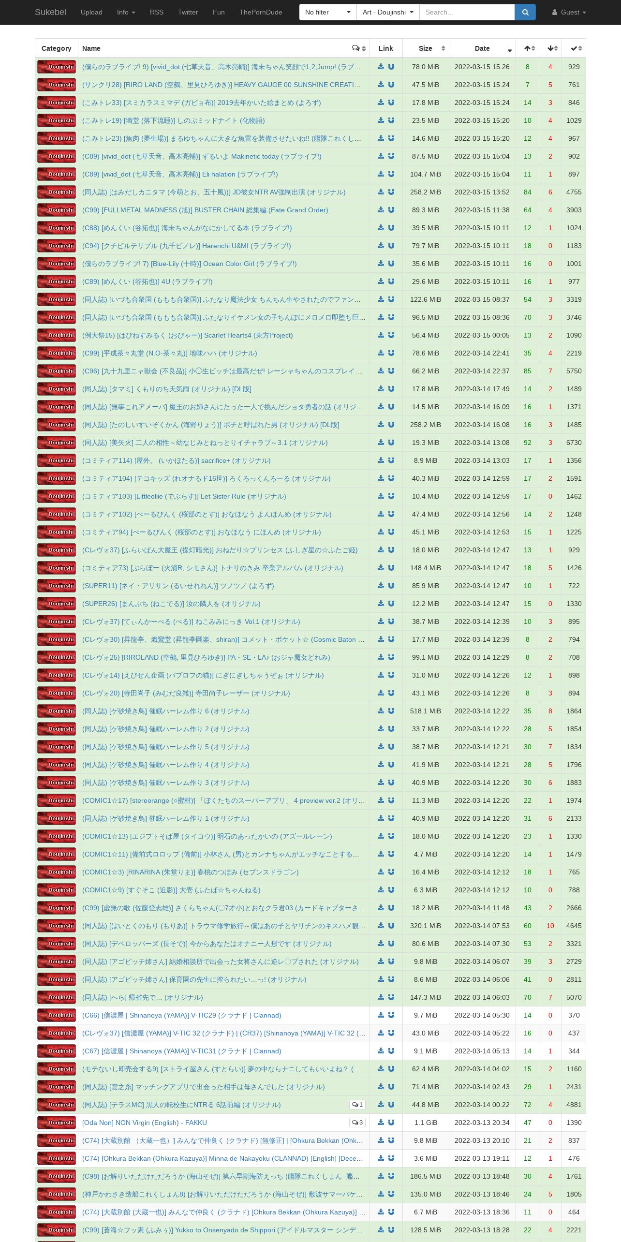The image size is (621, 1242).
Task: Open magnet link for Ocean Color Girl row
Action: [x=391, y=264]
